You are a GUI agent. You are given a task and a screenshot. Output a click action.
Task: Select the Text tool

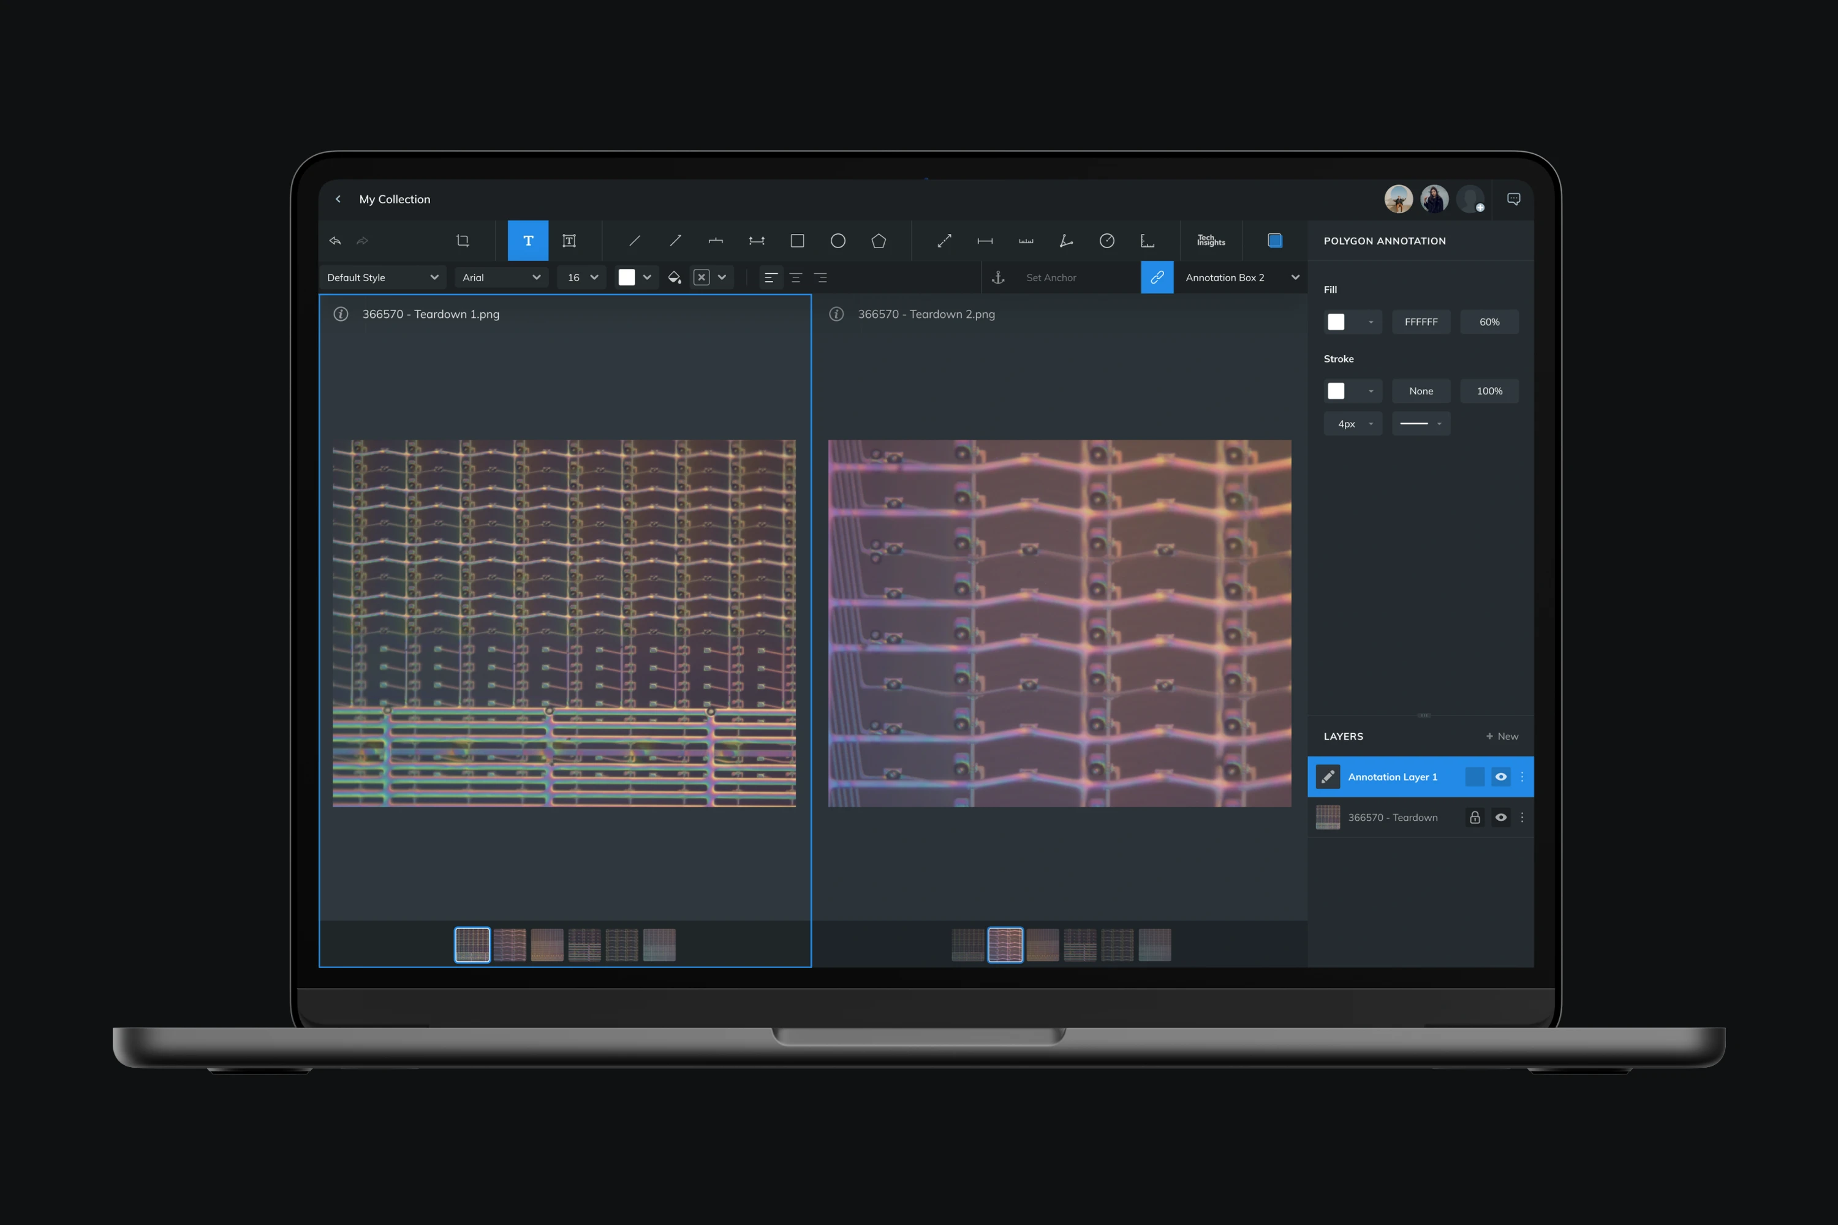(x=528, y=241)
